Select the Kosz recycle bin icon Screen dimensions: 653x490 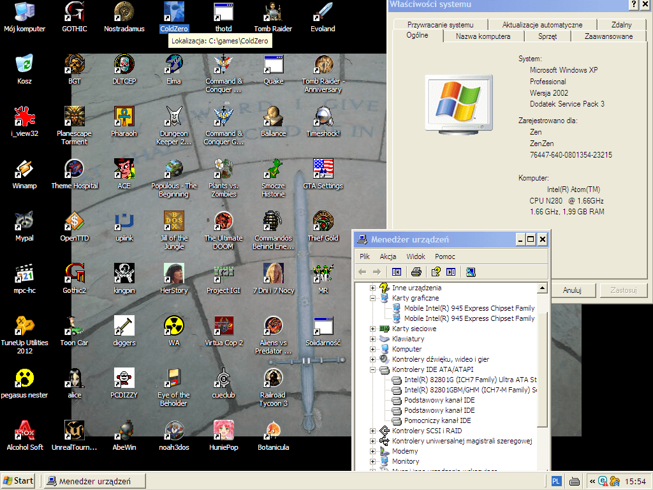(25, 69)
